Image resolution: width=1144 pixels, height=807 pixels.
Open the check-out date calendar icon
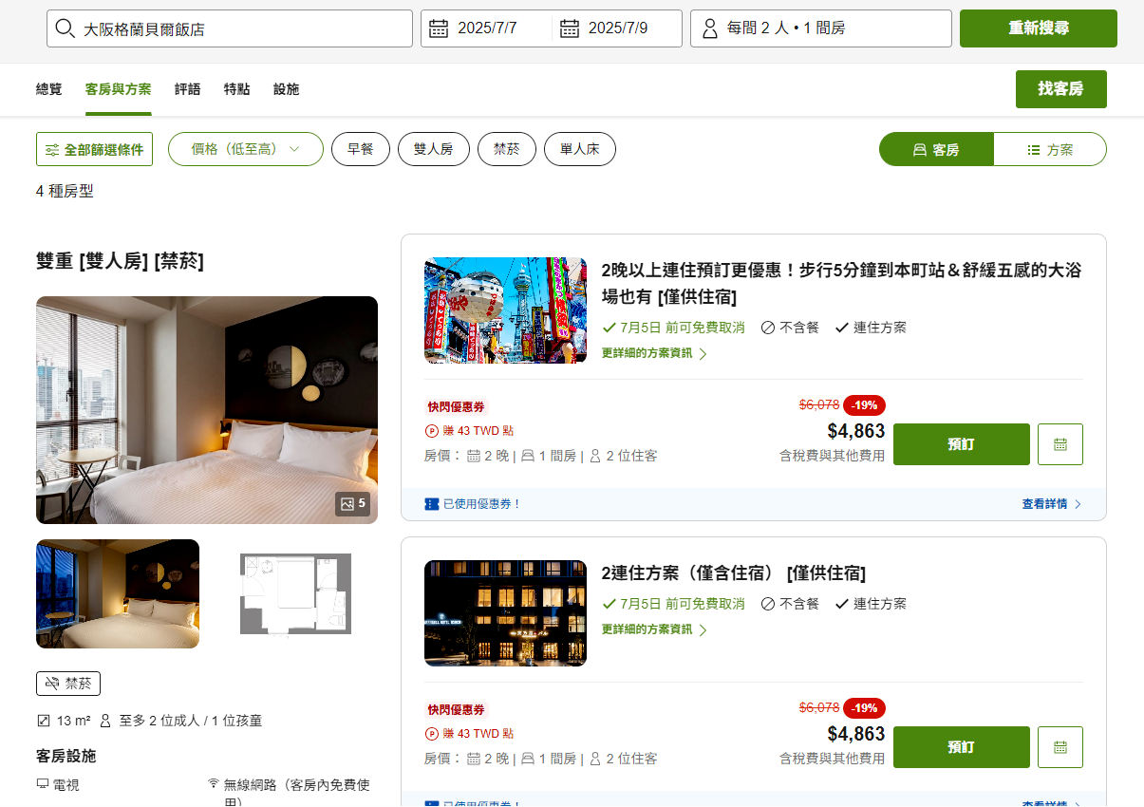(x=570, y=28)
